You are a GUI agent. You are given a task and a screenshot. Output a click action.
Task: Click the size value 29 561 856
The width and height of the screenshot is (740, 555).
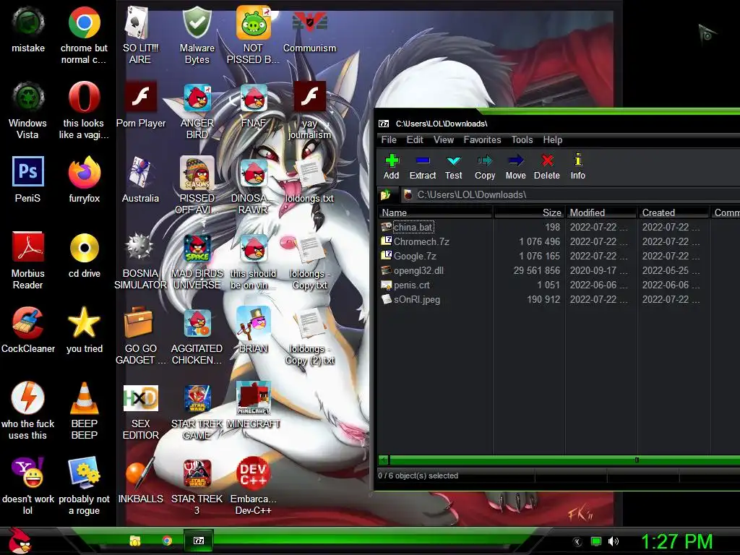(x=537, y=270)
